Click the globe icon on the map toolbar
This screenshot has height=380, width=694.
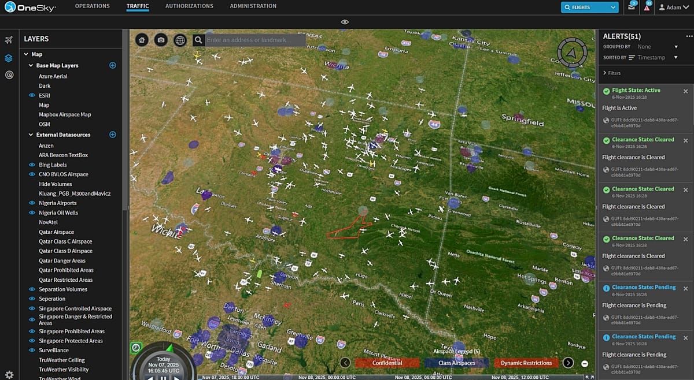[x=180, y=40]
